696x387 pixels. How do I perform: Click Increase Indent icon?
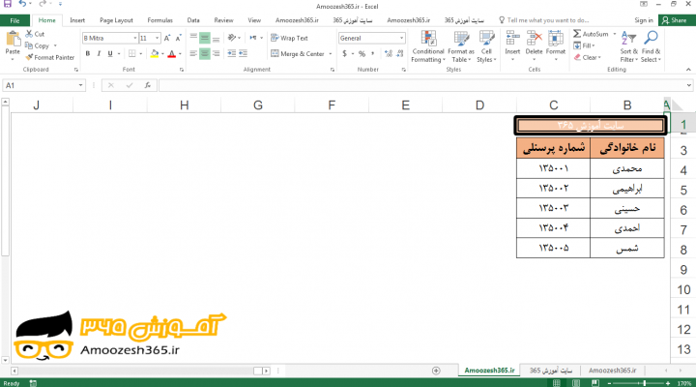coord(244,53)
